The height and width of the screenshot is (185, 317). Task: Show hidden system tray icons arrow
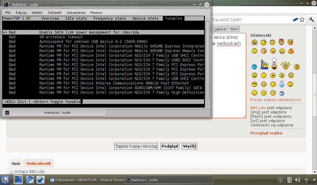(x=315, y=179)
